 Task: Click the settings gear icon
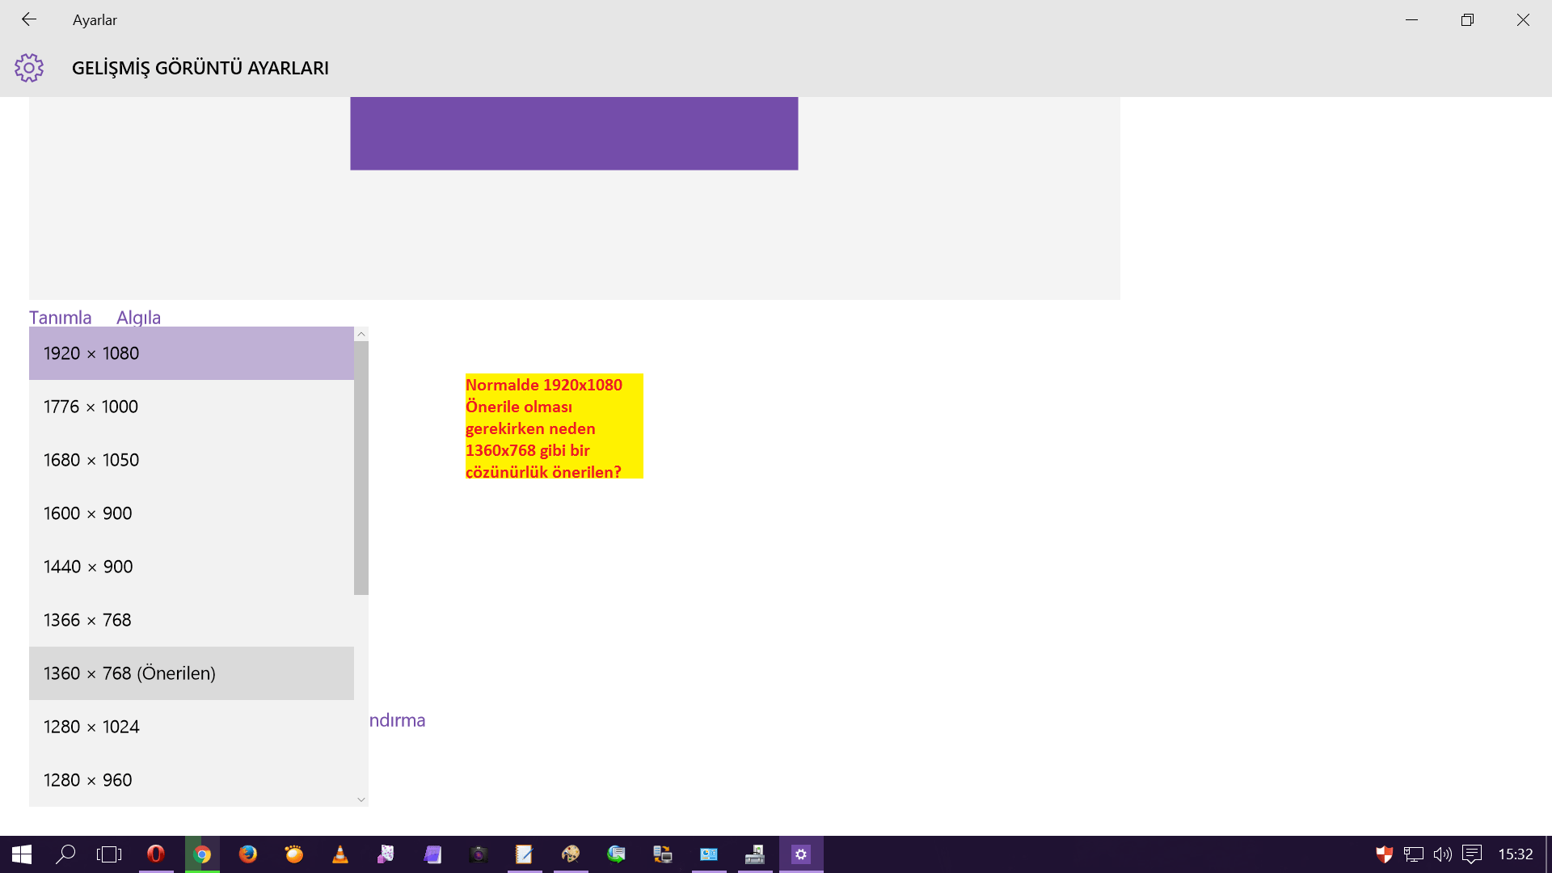(29, 68)
